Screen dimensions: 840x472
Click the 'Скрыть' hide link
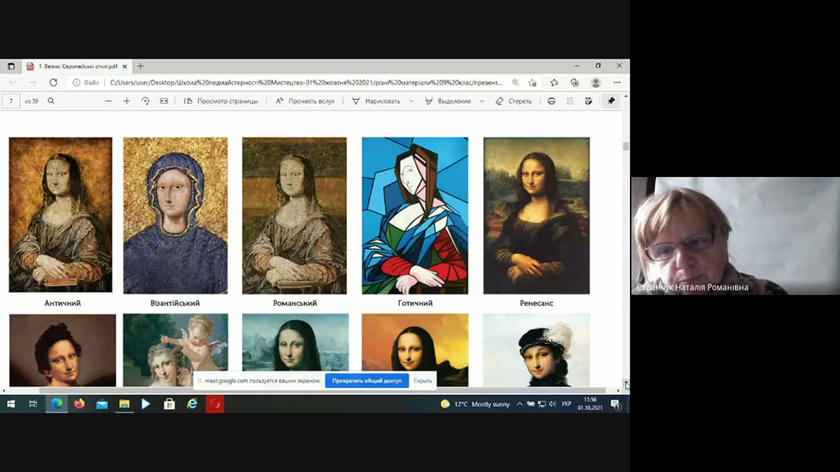pos(423,381)
